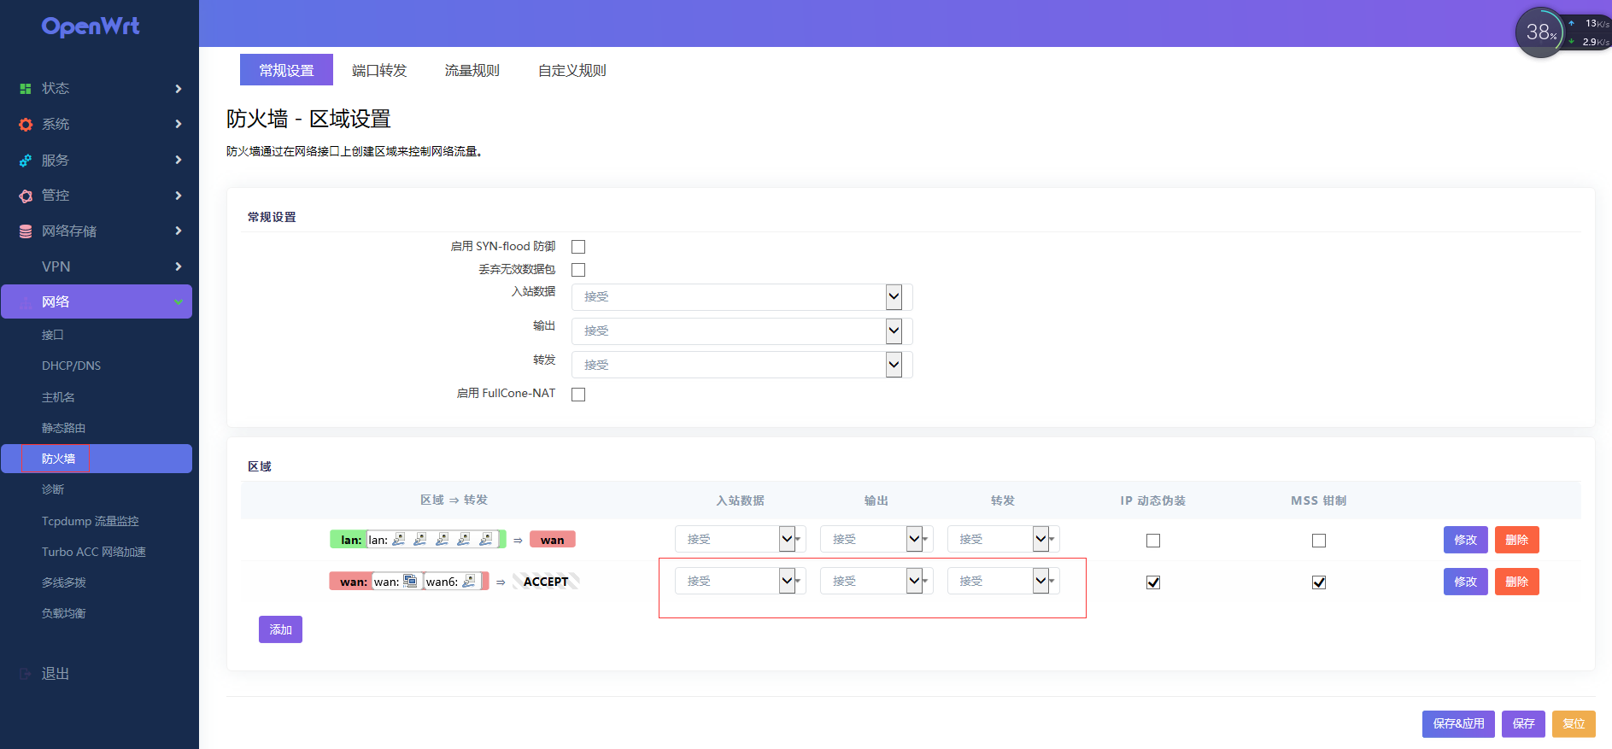Click the OpenWrt logo
The width and height of the screenshot is (1612, 749).
pyautogui.click(x=91, y=26)
